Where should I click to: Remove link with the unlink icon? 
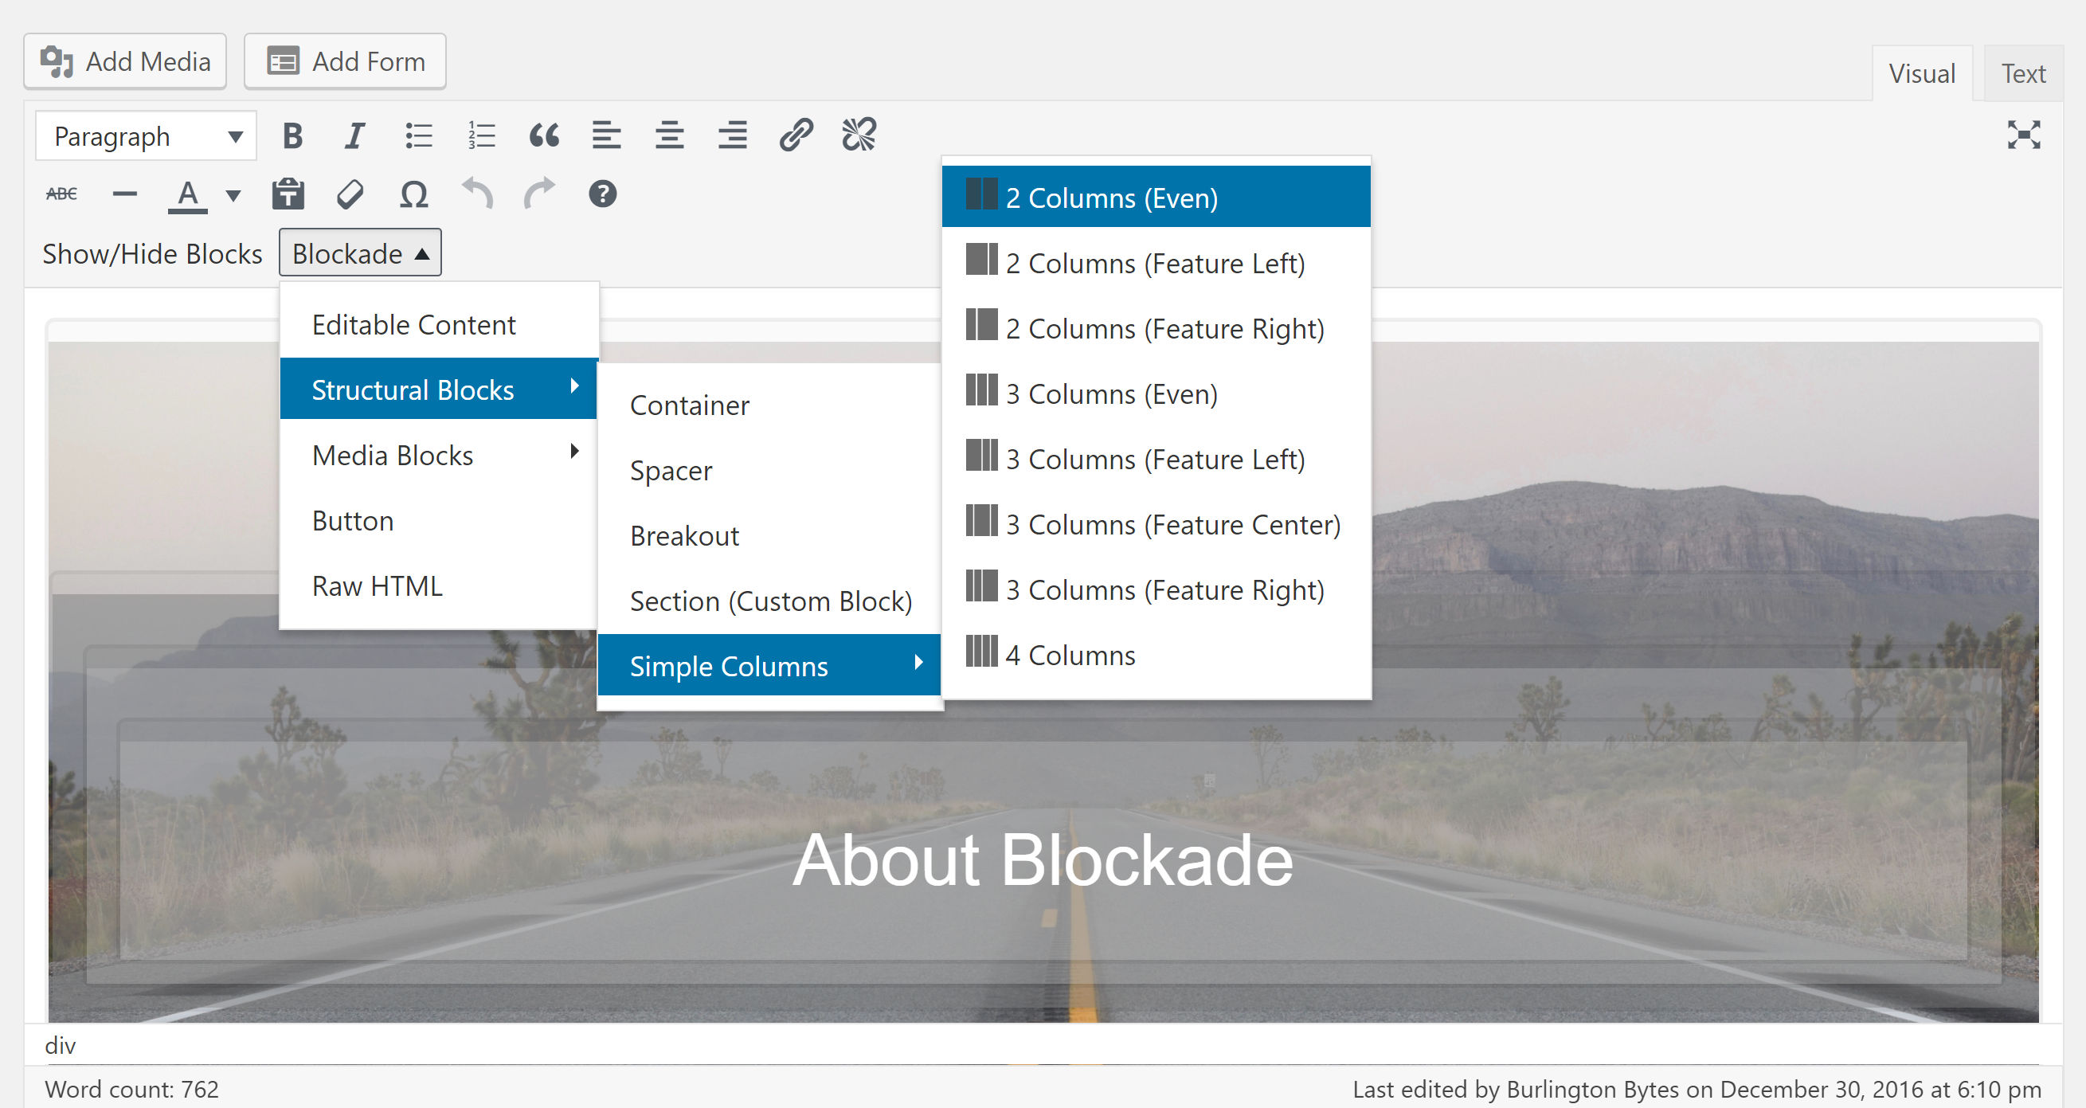click(x=859, y=135)
